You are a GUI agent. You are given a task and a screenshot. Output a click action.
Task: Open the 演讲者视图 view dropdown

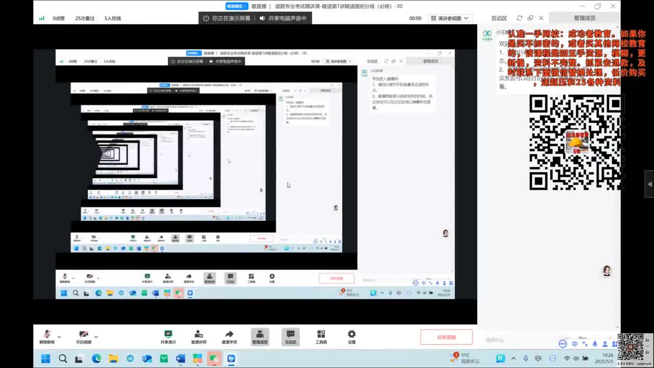coord(450,18)
